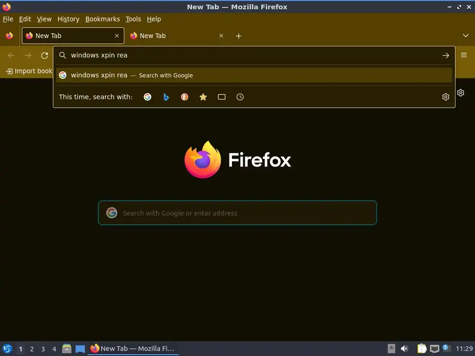The width and height of the screenshot is (475, 356).
Task: Click the address bar text 'windows xpin rea'
Action: pos(99,55)
